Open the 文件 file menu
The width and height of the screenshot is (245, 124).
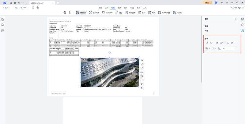click(x=5, y=8)
